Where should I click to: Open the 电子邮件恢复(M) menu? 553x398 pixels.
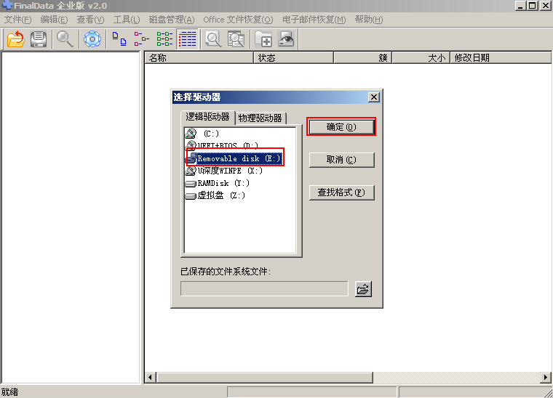[x=314, y=20]
